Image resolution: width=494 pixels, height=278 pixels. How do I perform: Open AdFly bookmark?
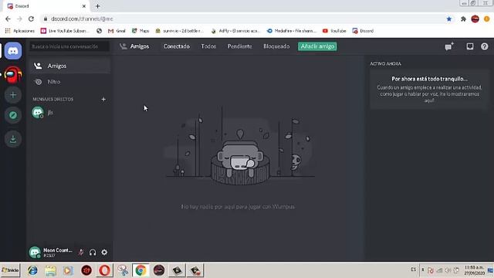point(235,31)
